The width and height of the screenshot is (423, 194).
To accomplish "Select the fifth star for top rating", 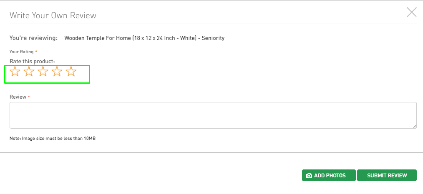I will (71, 72).
